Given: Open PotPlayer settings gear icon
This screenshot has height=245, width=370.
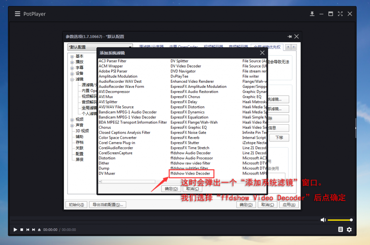Looking at the screenshot, I should (x=349, y=229).
